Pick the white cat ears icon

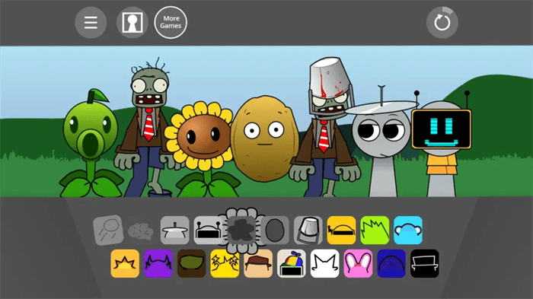coord(325,263)
